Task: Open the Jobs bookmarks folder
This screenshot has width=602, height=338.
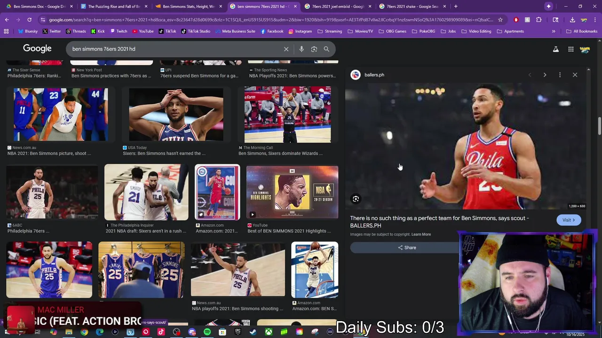Action: (448, 31)
